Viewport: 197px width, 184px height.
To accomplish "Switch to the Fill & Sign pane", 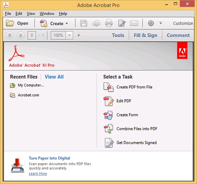I will (x=145, y=35).
